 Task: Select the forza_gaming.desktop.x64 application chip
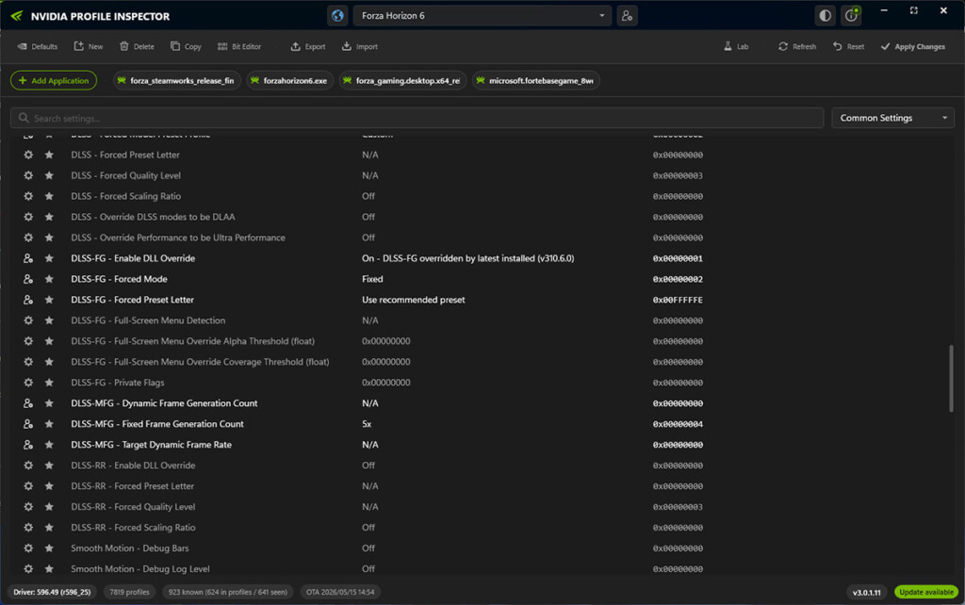pyautogui.click(x=402, y=81)
